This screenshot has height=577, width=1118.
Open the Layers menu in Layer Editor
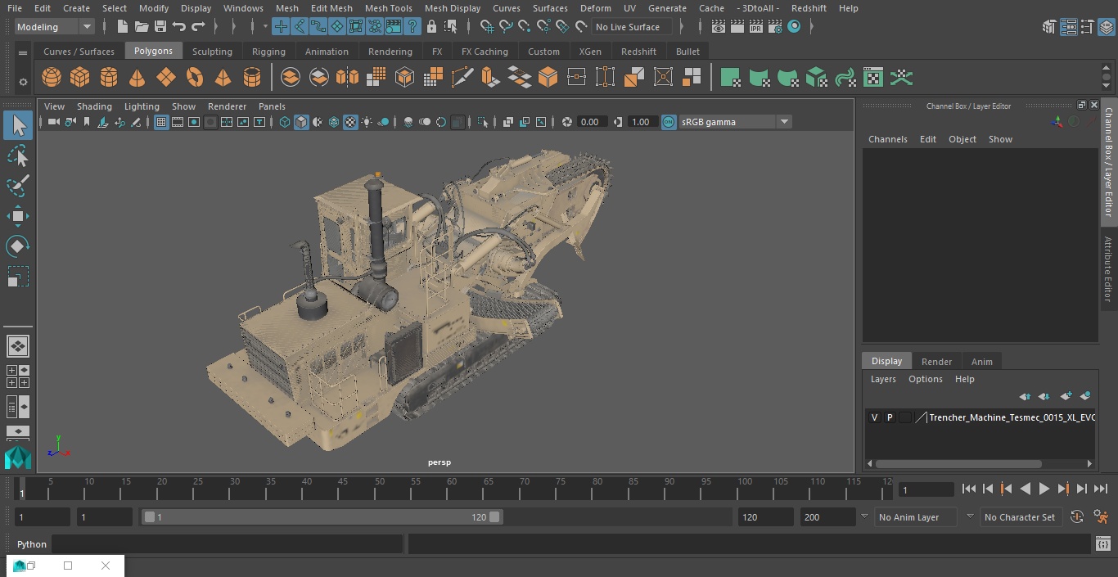click(883, 379)
